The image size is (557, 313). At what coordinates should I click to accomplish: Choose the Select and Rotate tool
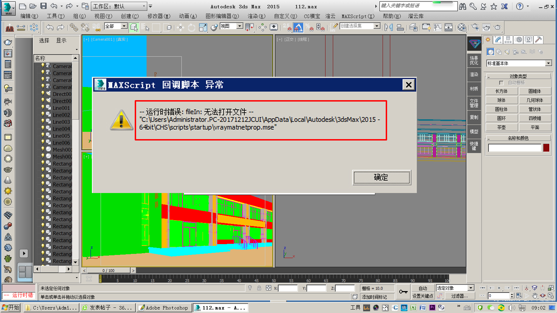pos(191,27)
